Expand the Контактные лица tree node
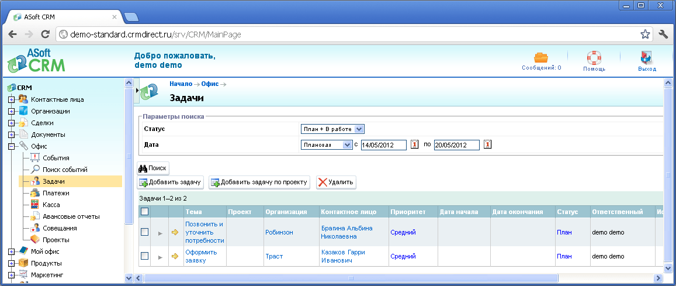This screenshot has height=286, width=676. click(11, 99)
